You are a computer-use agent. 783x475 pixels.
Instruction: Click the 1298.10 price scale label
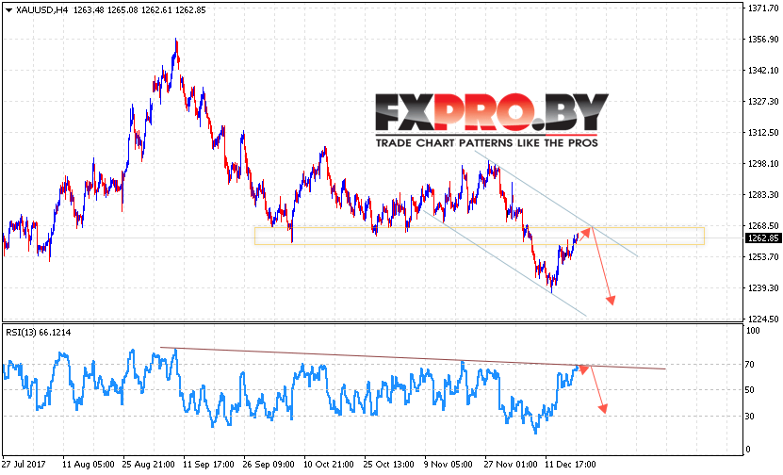click(762, 163)
